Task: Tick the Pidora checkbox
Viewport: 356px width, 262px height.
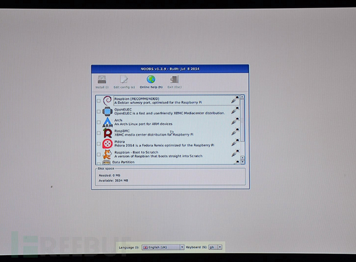Action: tap(98, 144)
